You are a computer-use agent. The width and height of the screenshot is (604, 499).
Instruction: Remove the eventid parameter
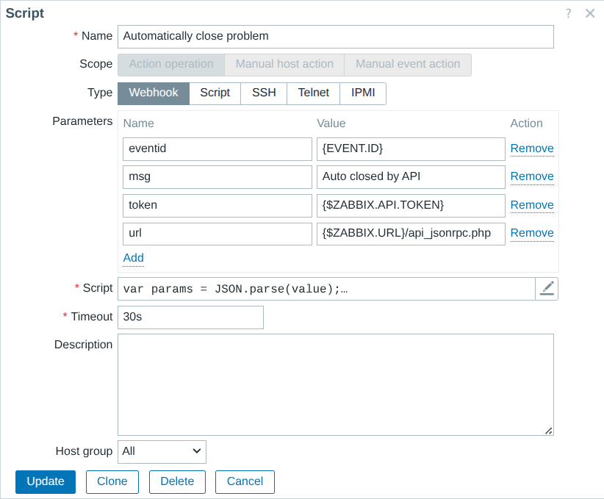click(532, 148)
